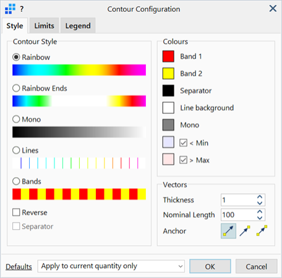Viewport: 282px width, 278px height.
Task: Decrease Nominal Length with the down arrow
Action: pyautogui.click(x=260, y=218)
